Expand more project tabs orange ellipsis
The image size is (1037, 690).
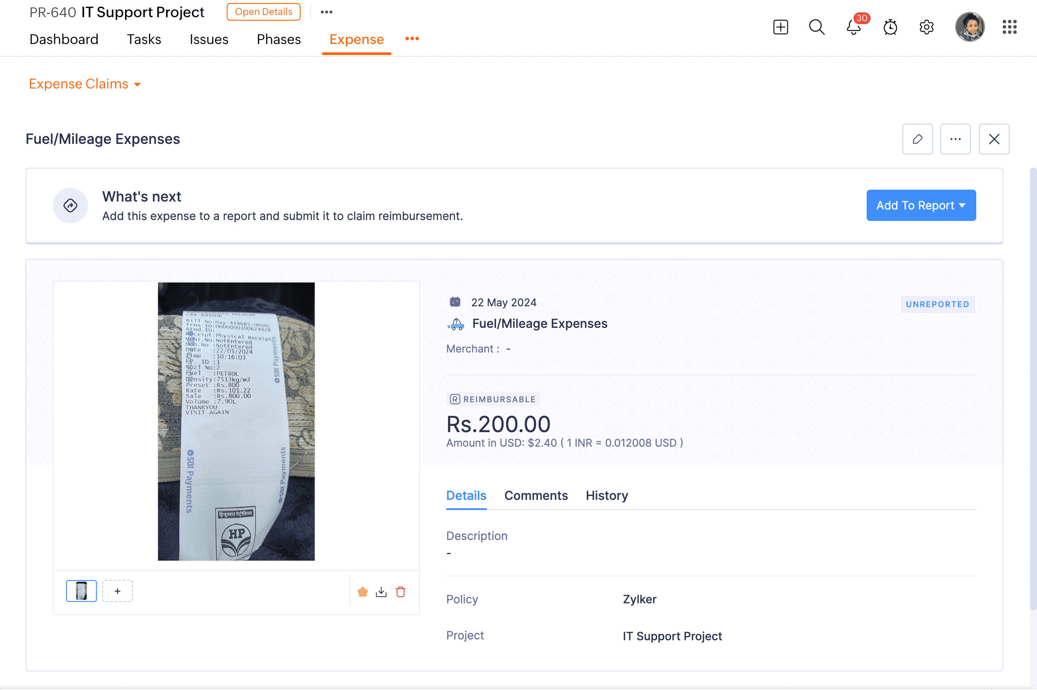point(412,39)
